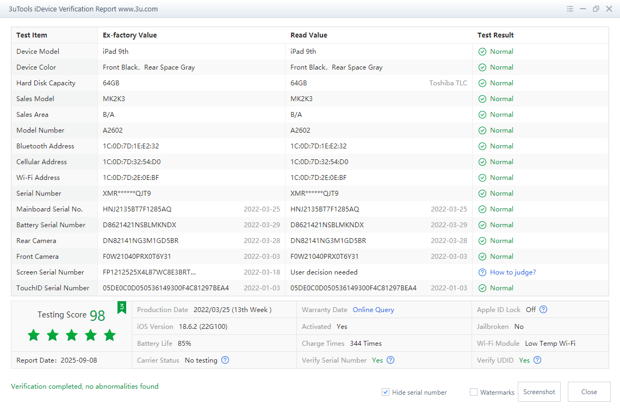Screen dimensions: 620x411
Task: Click the green rank badge beside score
Action: pyautogui.click(x=122, y=308)
